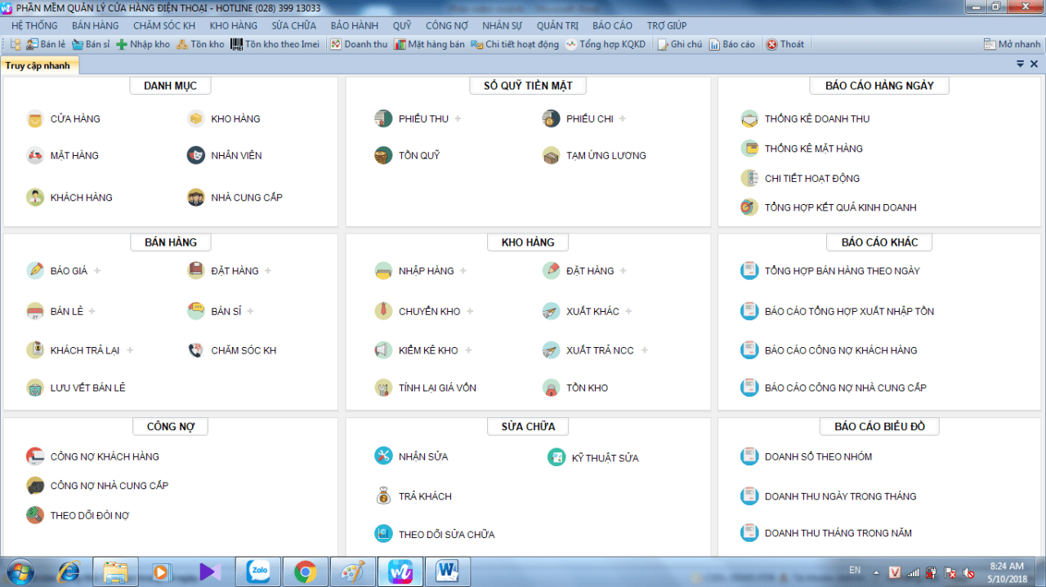Open the DOANH SỐ THEO NHÓM report link
1046x587 pixels.
point(818,456)
